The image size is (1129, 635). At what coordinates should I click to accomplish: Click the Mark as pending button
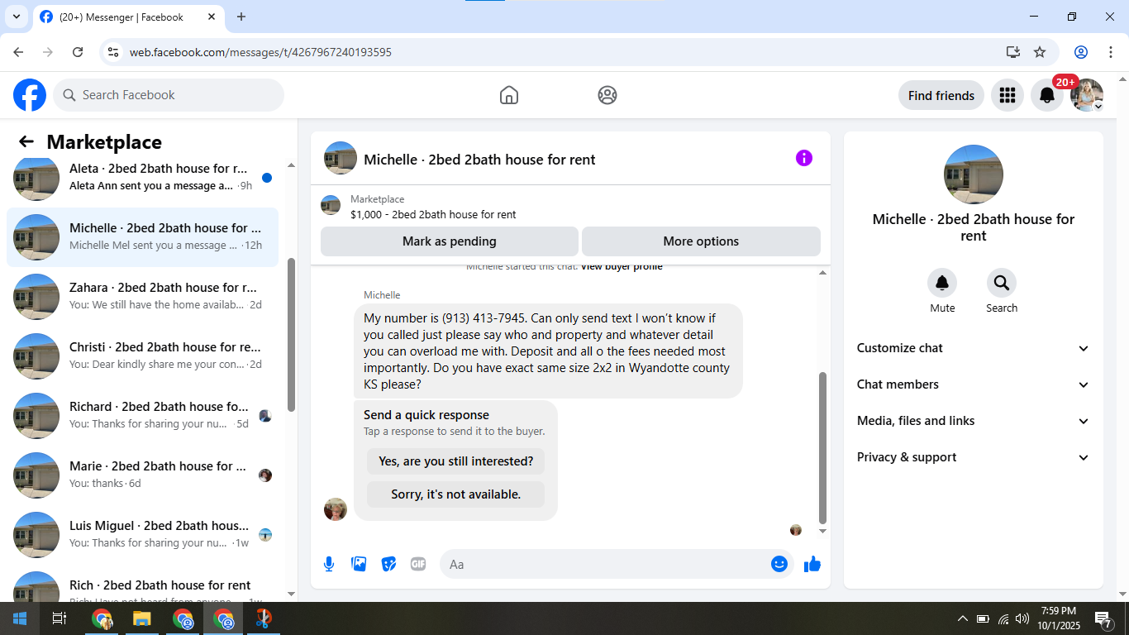click(450, 241)
